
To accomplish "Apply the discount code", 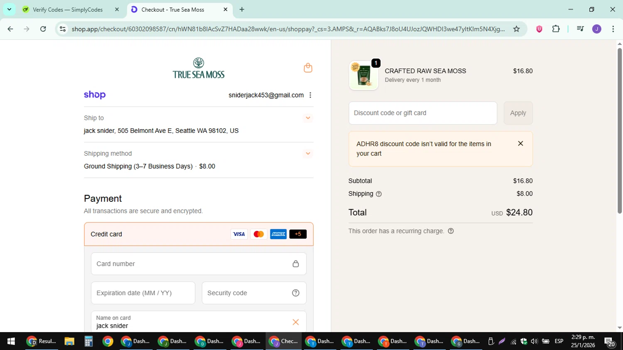I will [x=518, y=113].
